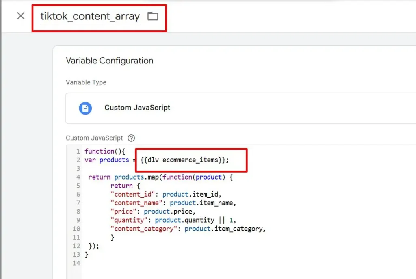
Task: Edit the tiktok_content_array variable name field
Action: pyautogui.click(x=90, y=16)
